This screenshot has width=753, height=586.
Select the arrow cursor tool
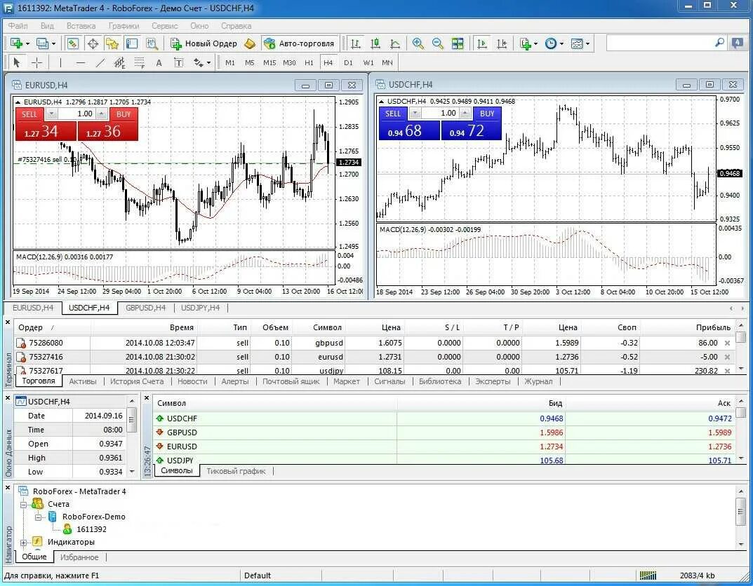[x=17, y=62]
